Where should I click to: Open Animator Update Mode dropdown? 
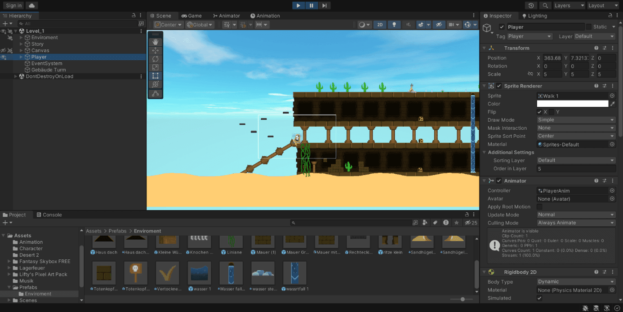tap(576, 215)
